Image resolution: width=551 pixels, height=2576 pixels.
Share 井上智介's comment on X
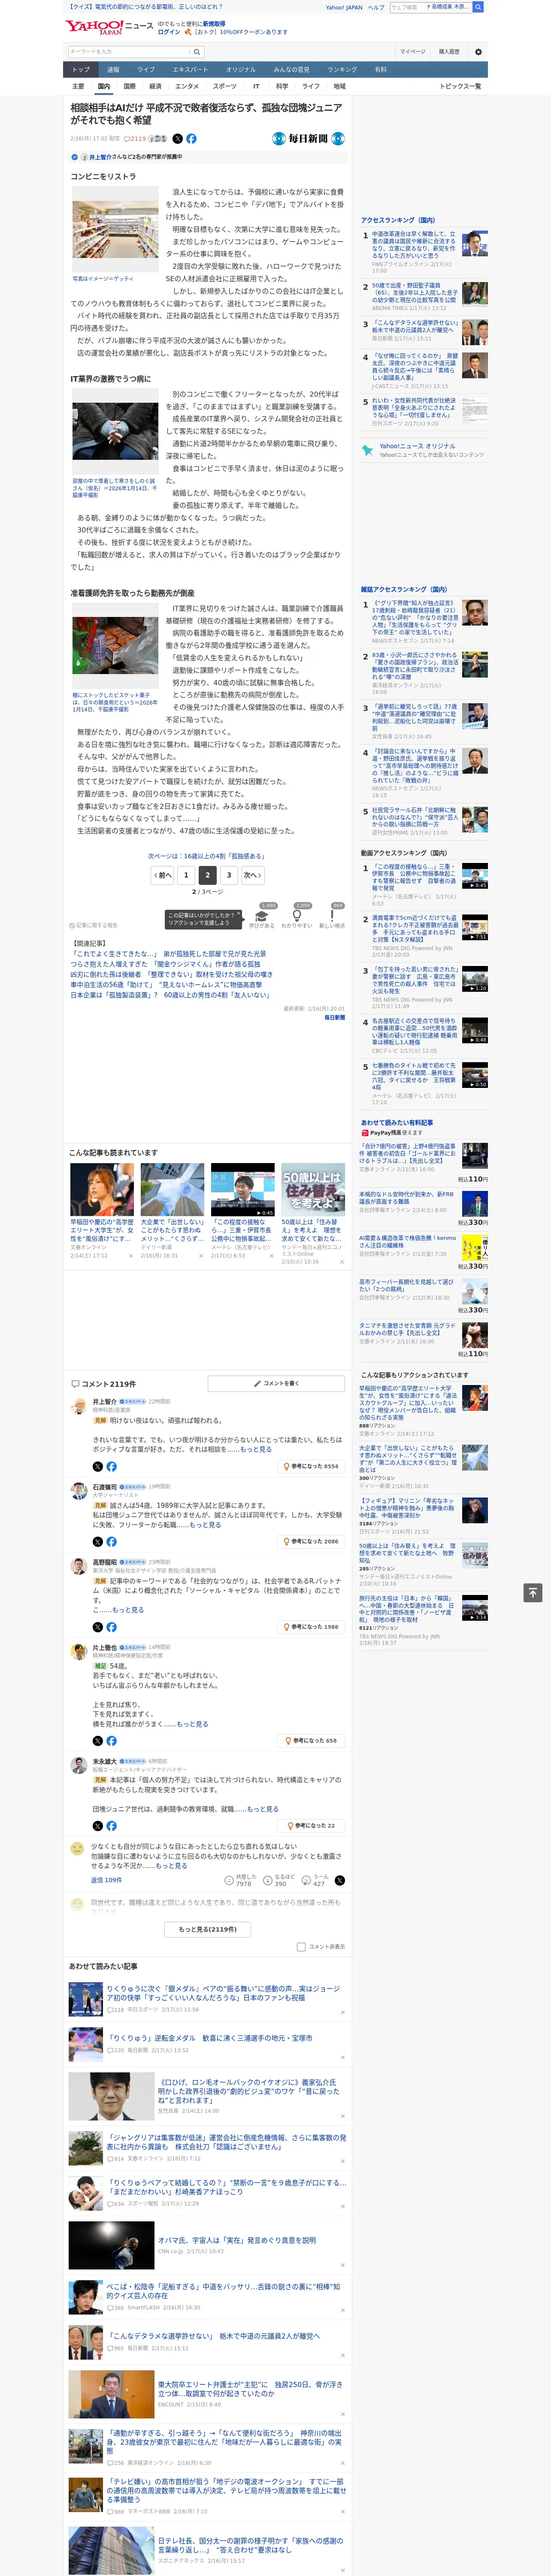click(98, 1466)
